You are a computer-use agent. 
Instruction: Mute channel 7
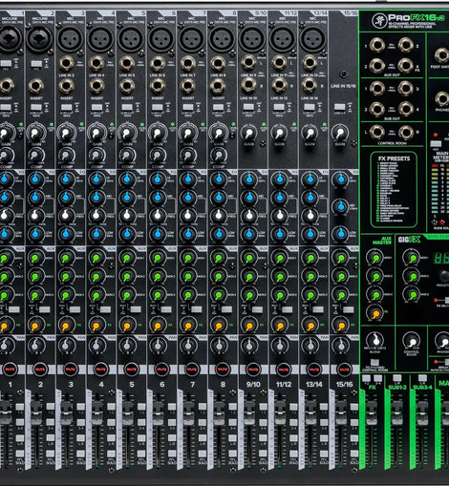[x=191, y=370]
